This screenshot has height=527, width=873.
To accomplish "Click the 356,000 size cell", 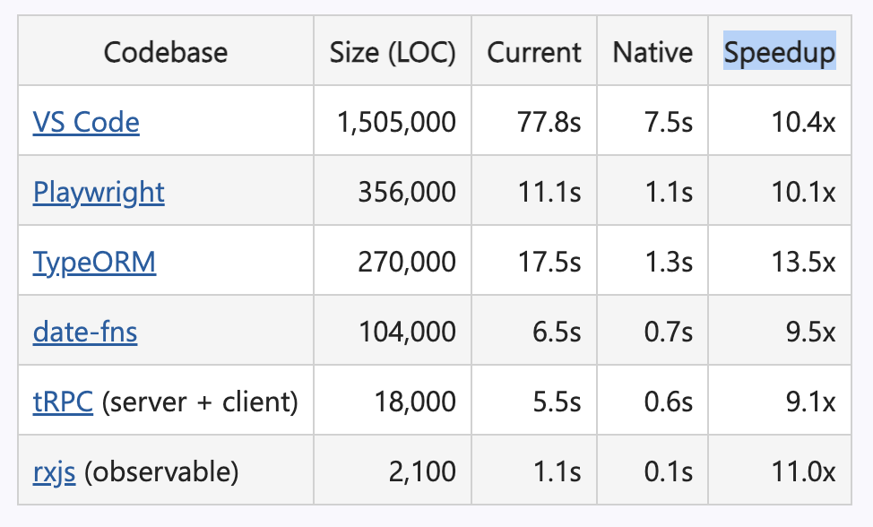I will click(x=407, y=192).
